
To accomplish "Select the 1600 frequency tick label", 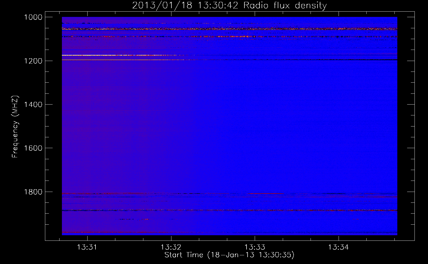I will pos(33,148).
